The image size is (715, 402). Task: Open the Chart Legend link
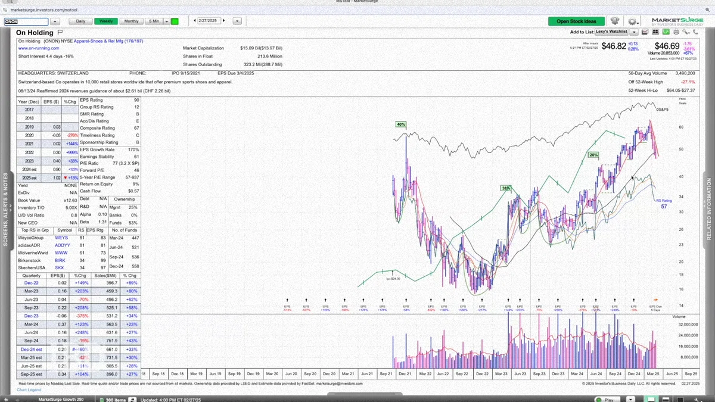click(x=29, y=389)
